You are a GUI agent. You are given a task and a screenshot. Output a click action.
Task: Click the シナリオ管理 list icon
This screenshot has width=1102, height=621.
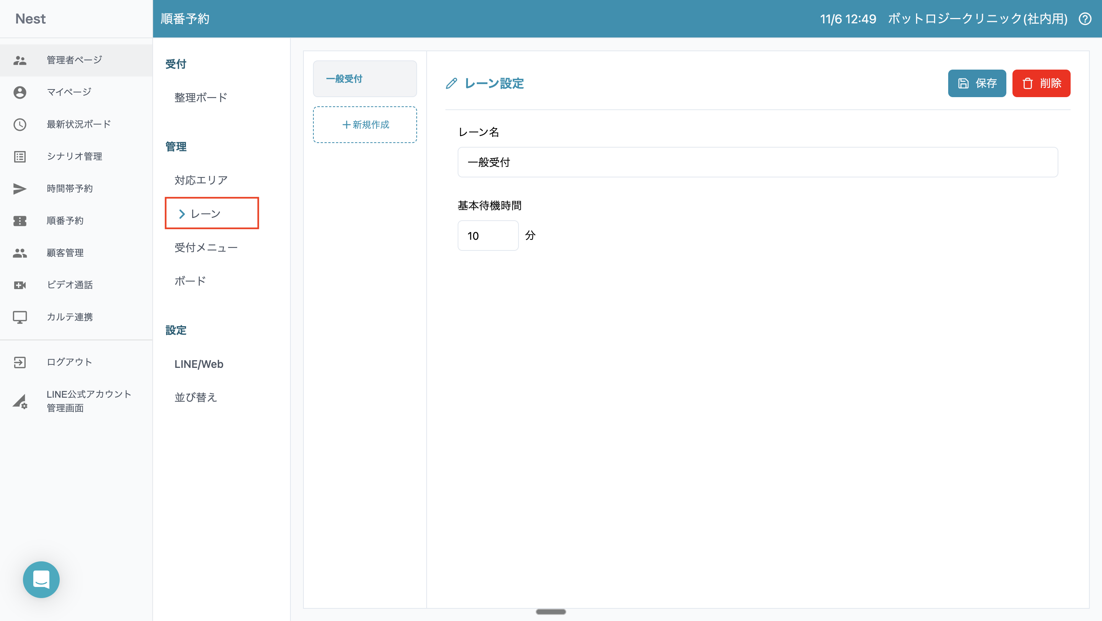pyautogui.click(x=20, y=156)
